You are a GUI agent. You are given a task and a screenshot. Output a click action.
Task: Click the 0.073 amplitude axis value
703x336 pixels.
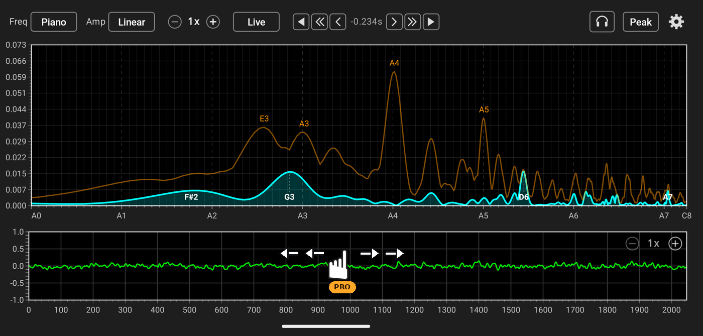[x=16, y=45]
